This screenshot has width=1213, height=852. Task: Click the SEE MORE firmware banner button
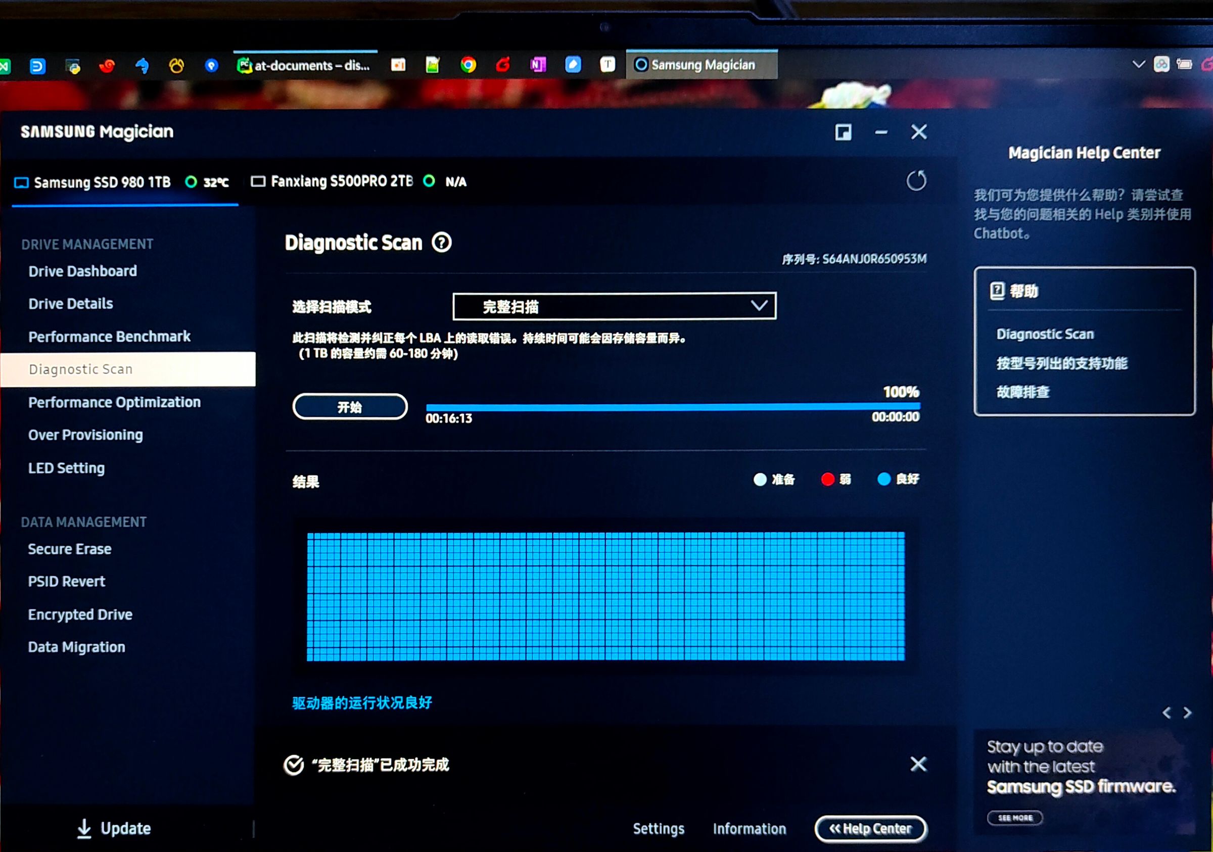pyautogui.click(x=1014, y=818)
